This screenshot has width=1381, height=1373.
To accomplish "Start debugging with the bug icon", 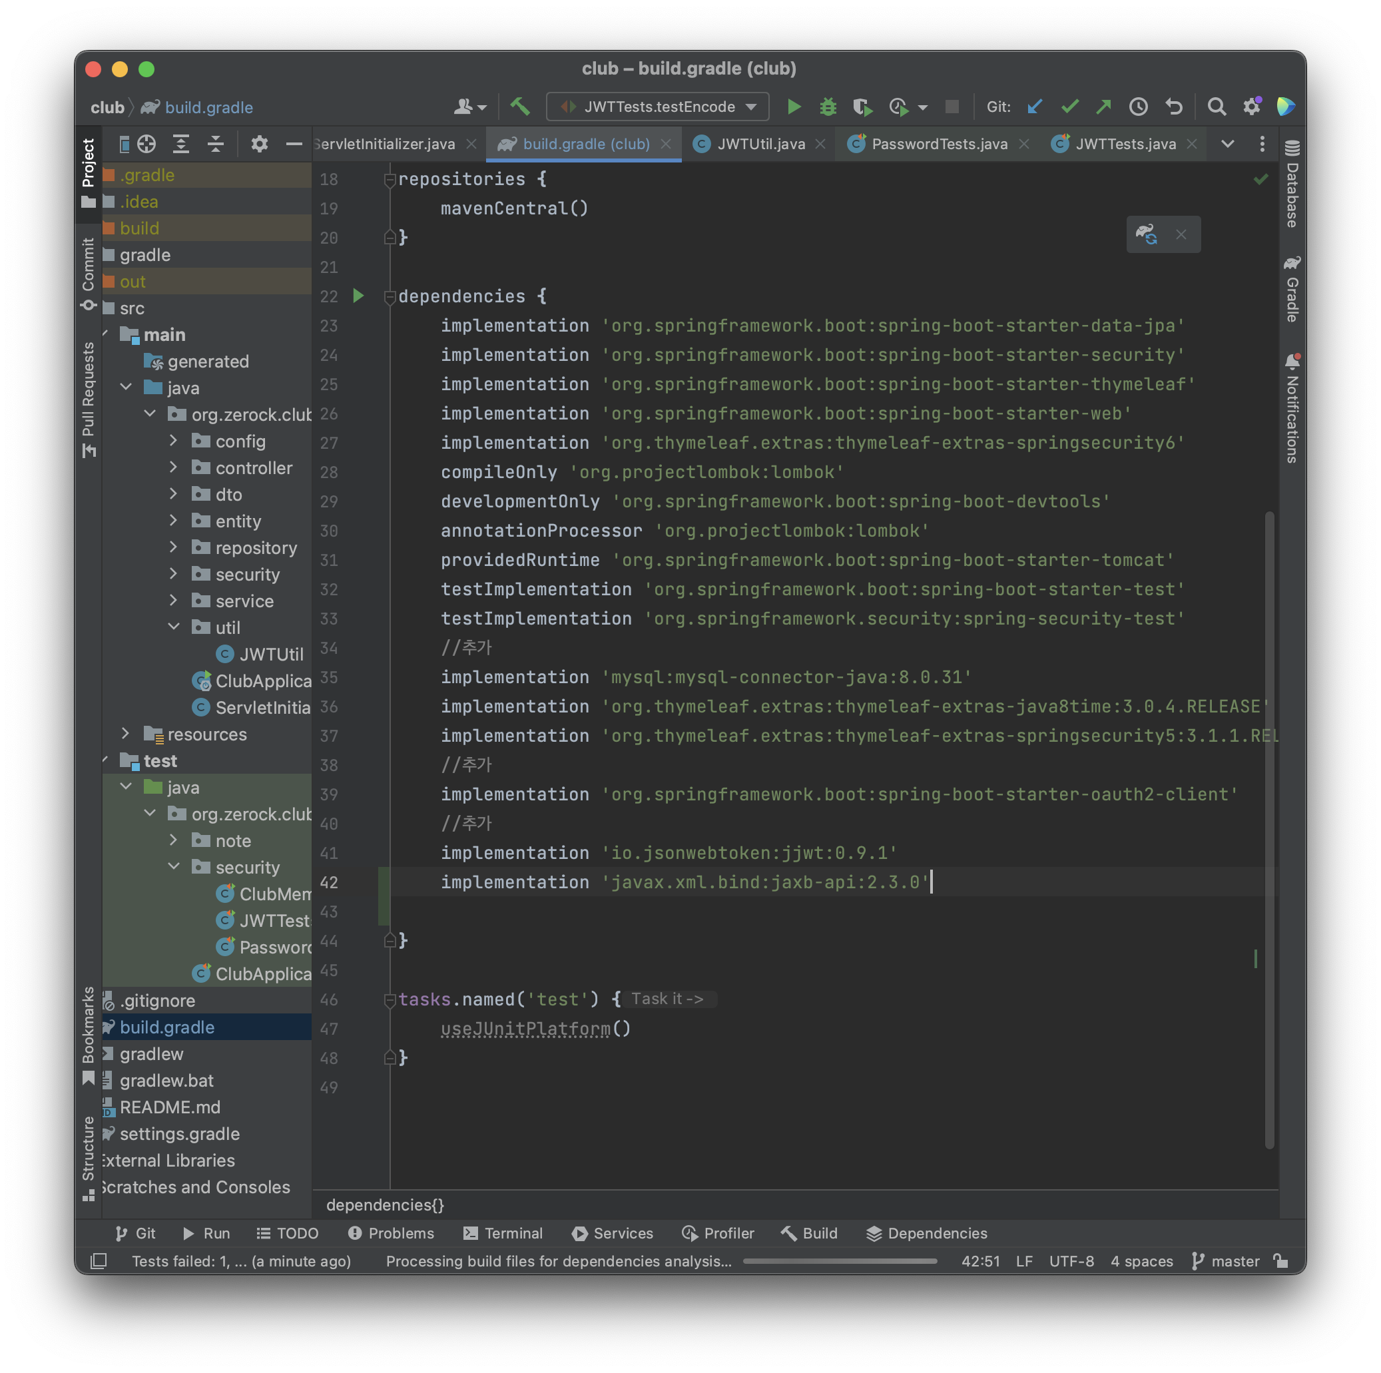I will [828, 107].
